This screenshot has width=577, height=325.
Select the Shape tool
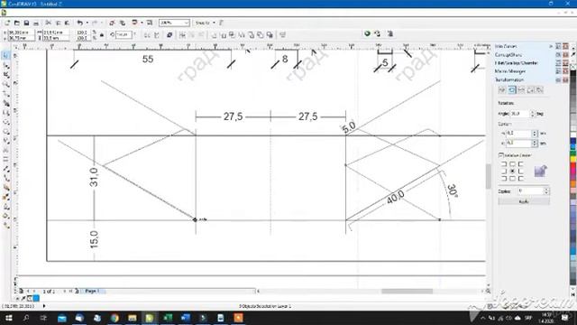tap(6, 66)
